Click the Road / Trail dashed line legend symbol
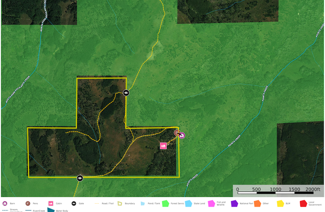The height and width of the screenshot is (212, 325). [97, 203]
